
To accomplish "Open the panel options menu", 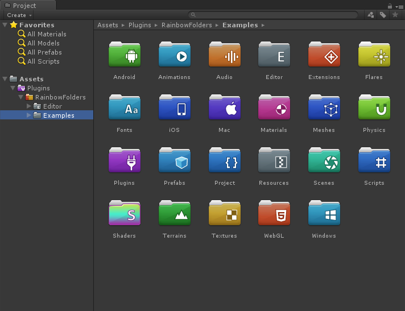I will pos(399,7).
